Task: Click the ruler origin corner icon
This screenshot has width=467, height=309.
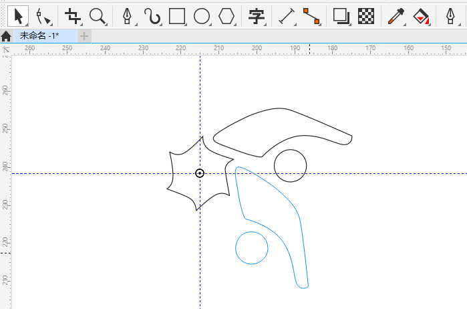Action: click(5, 49)
